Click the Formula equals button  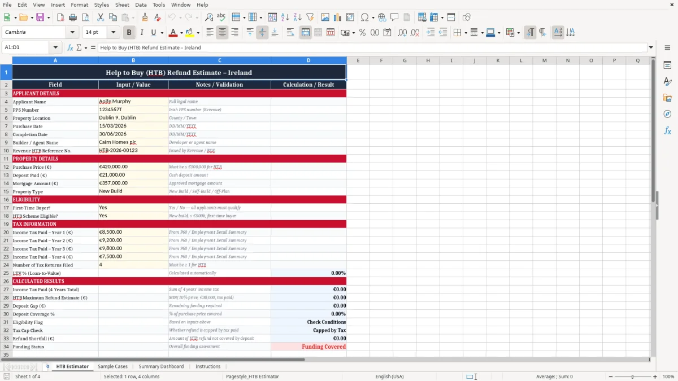[x=93, y=47]
